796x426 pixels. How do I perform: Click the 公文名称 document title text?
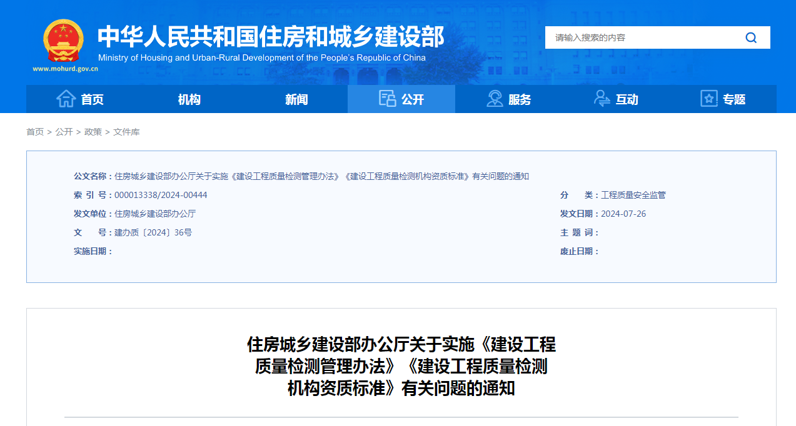(x=321, y=176)
